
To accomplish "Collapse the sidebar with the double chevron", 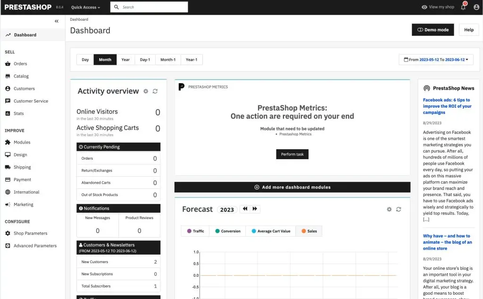I will 56,21.
